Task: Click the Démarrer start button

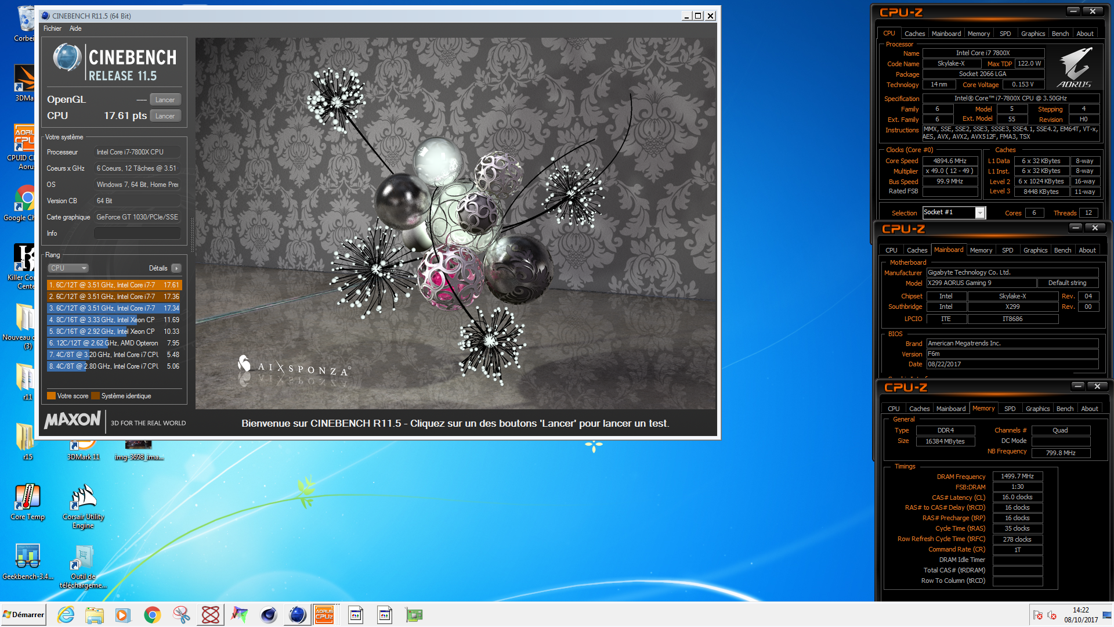Action: pos(23,615)
